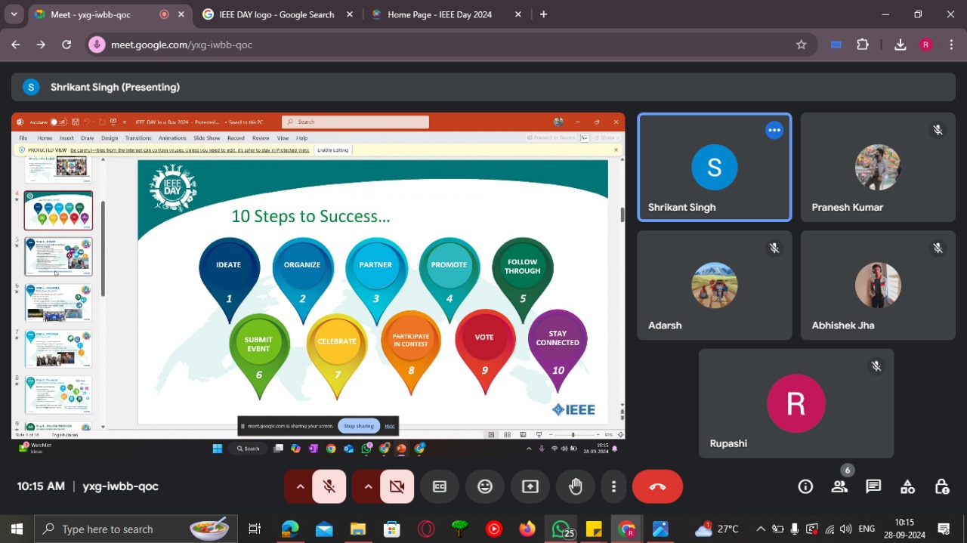Open PowerPoint Insert tab

66,138
